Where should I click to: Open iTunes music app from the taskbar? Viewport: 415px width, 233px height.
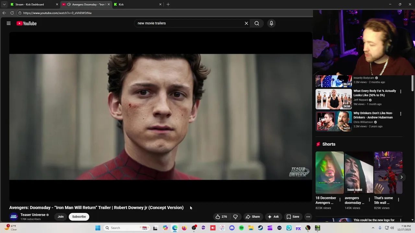click(x=222, y=228)
